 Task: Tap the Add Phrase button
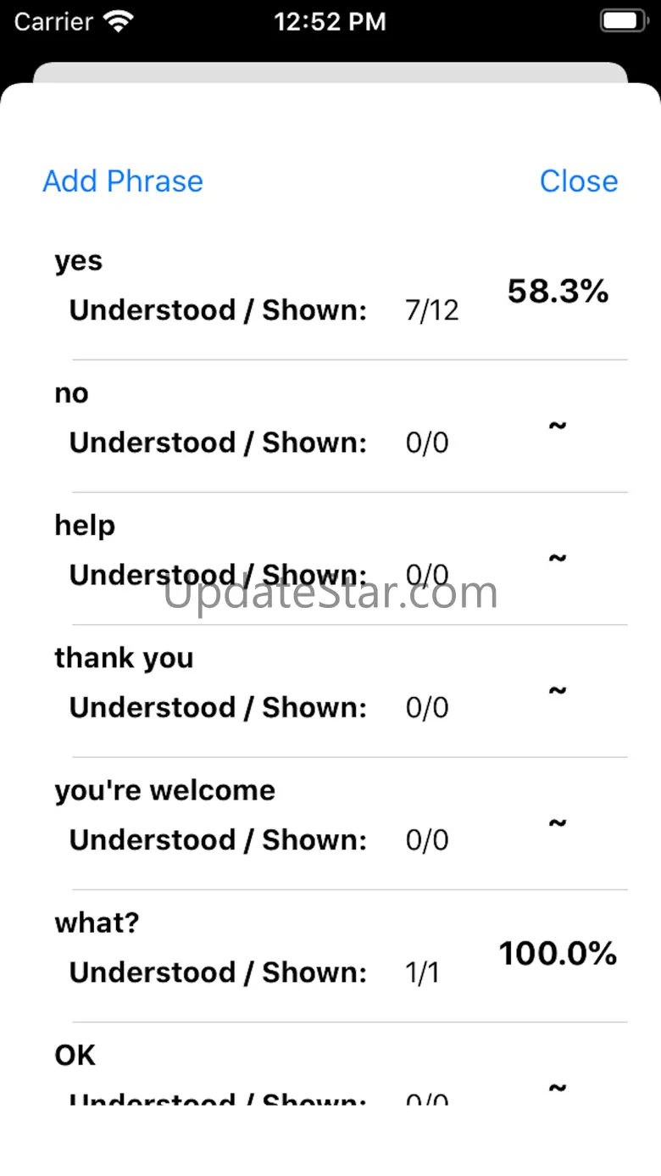[x=123, y=181]
